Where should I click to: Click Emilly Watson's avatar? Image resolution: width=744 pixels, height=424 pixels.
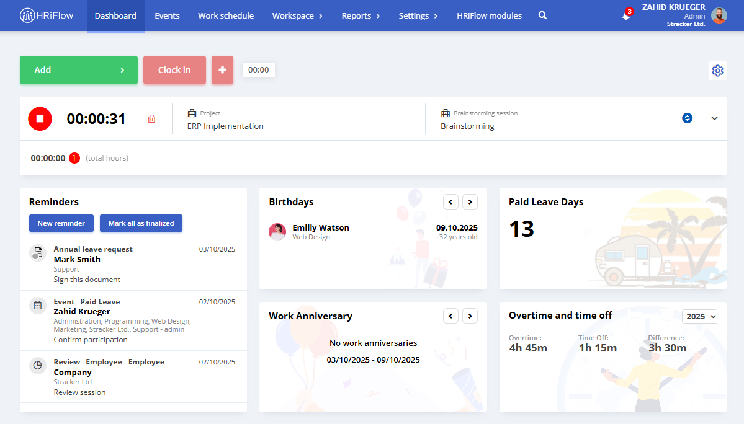pyautogui.click(x=277, y=232)
